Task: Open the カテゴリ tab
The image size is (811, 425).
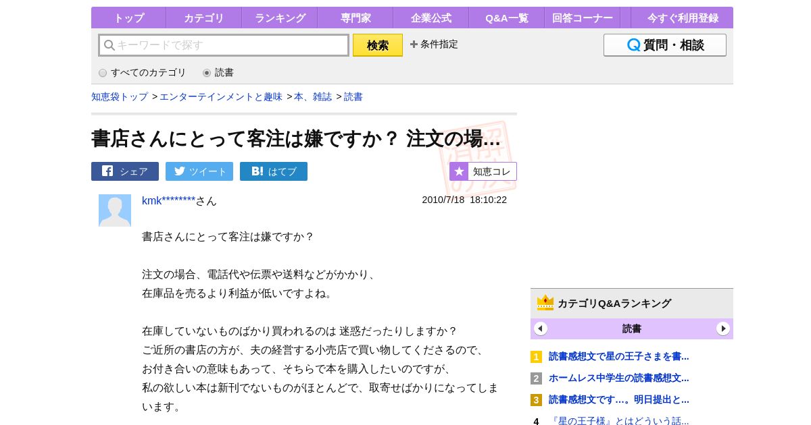Action: pyautogui.click(x=204, y=18)
